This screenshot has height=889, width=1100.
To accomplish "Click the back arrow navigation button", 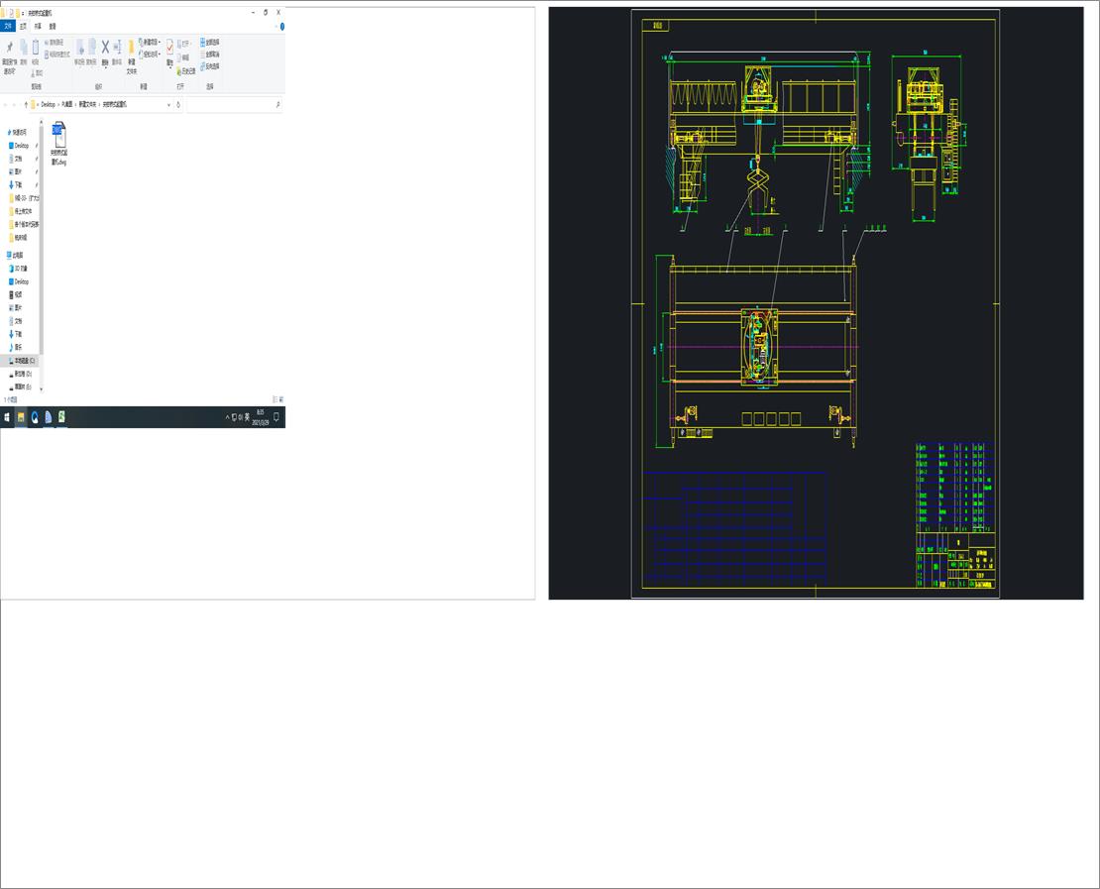I will pyautogui.click(x=6, y=104).
